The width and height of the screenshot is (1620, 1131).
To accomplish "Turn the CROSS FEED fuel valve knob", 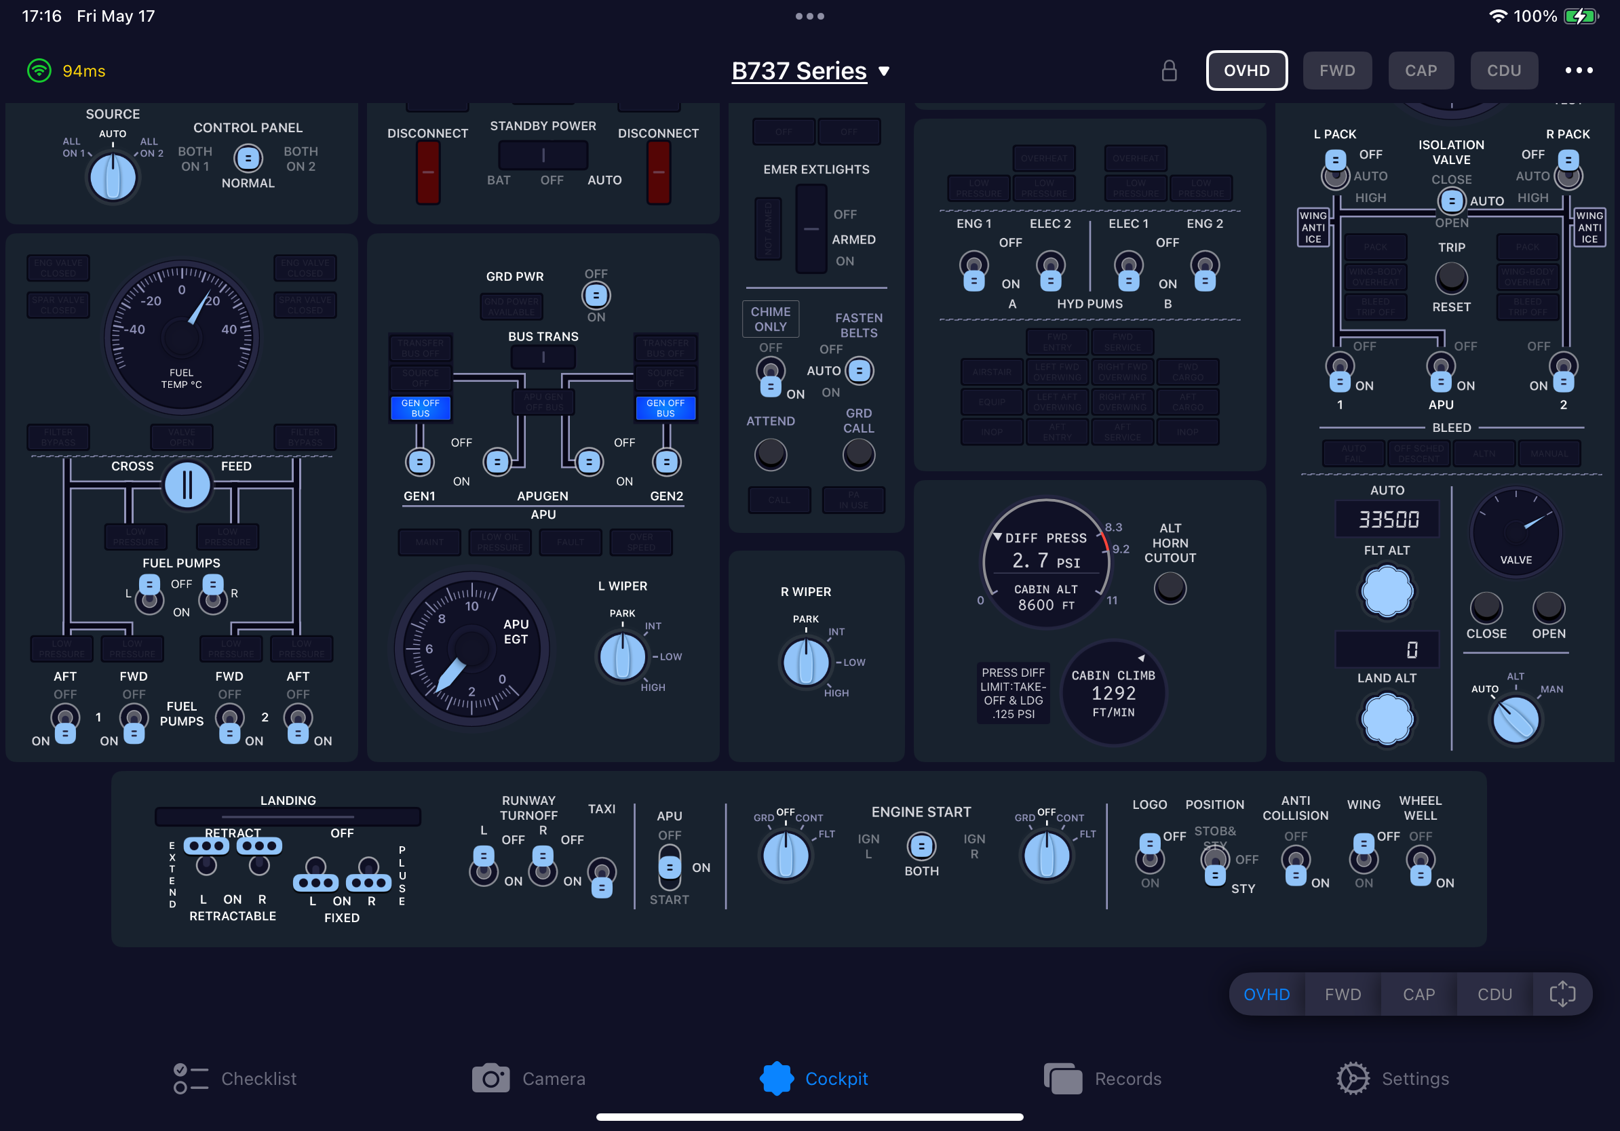I will [187, 485].
